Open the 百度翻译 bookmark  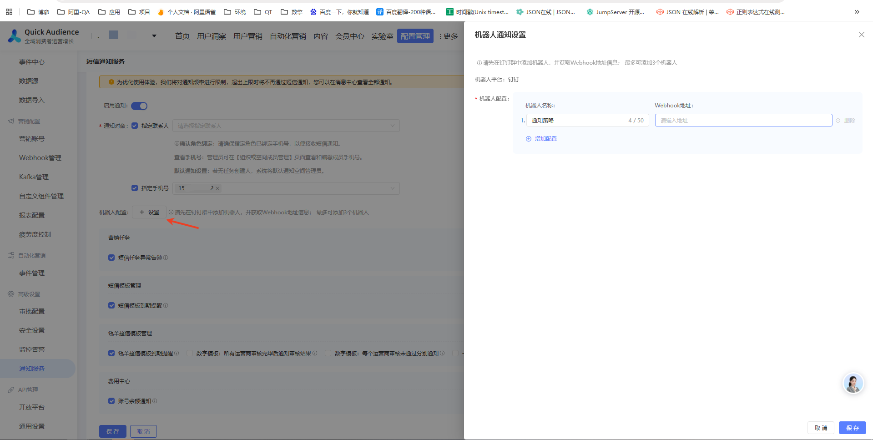(x=406, y=12)
